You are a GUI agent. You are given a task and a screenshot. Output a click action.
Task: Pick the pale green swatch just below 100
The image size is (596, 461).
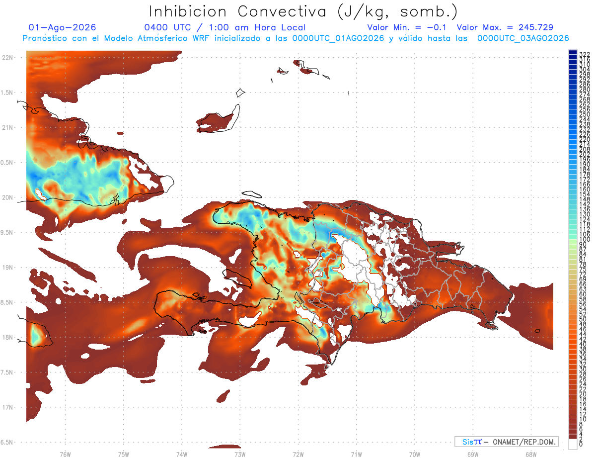pyautogui.click(x=573, y=242)
